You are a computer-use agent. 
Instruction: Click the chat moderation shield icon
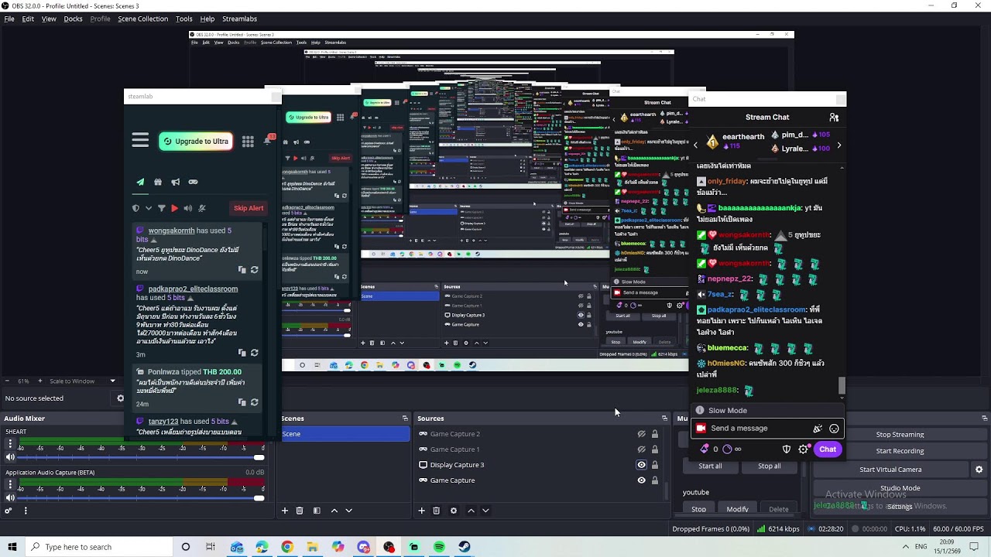tap(787, 449)
